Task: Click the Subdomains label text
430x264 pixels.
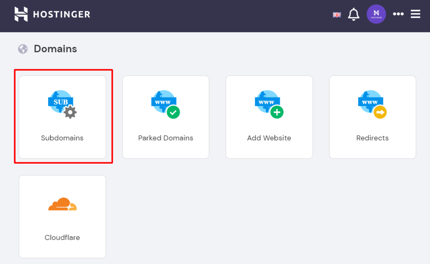Action: point(62,138)
